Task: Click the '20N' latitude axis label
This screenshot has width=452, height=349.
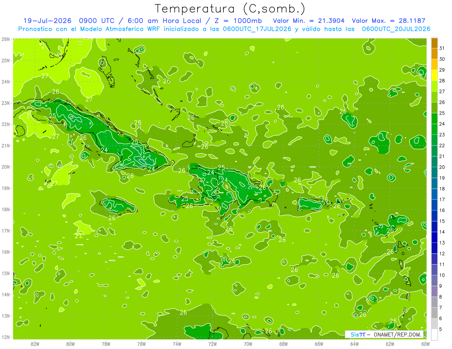Action: click(5, 167)
